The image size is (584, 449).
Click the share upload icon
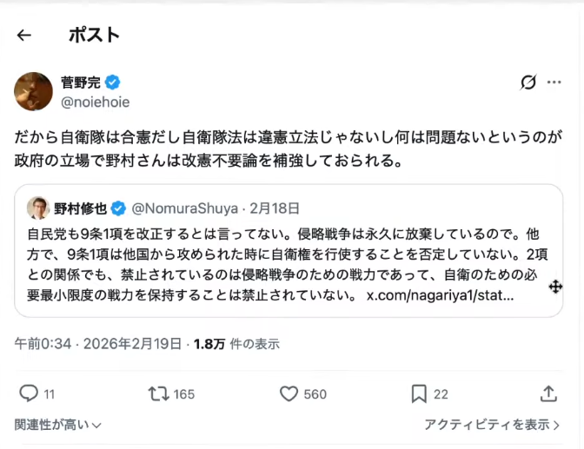click(548, 393)
